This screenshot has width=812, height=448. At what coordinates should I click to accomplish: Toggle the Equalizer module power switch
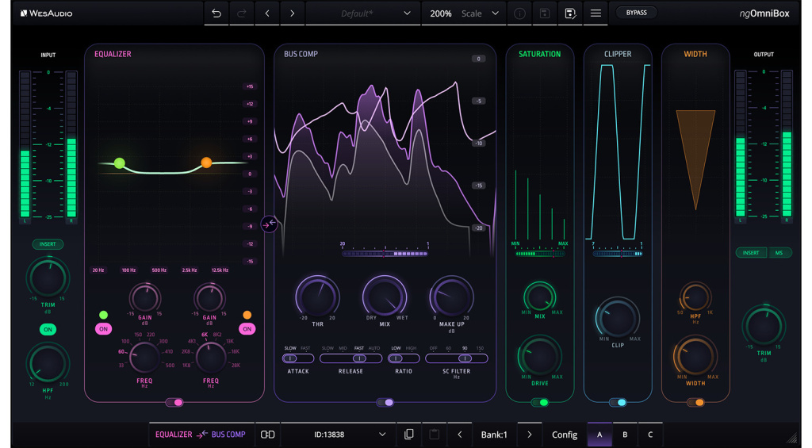[x=174, y=403]
